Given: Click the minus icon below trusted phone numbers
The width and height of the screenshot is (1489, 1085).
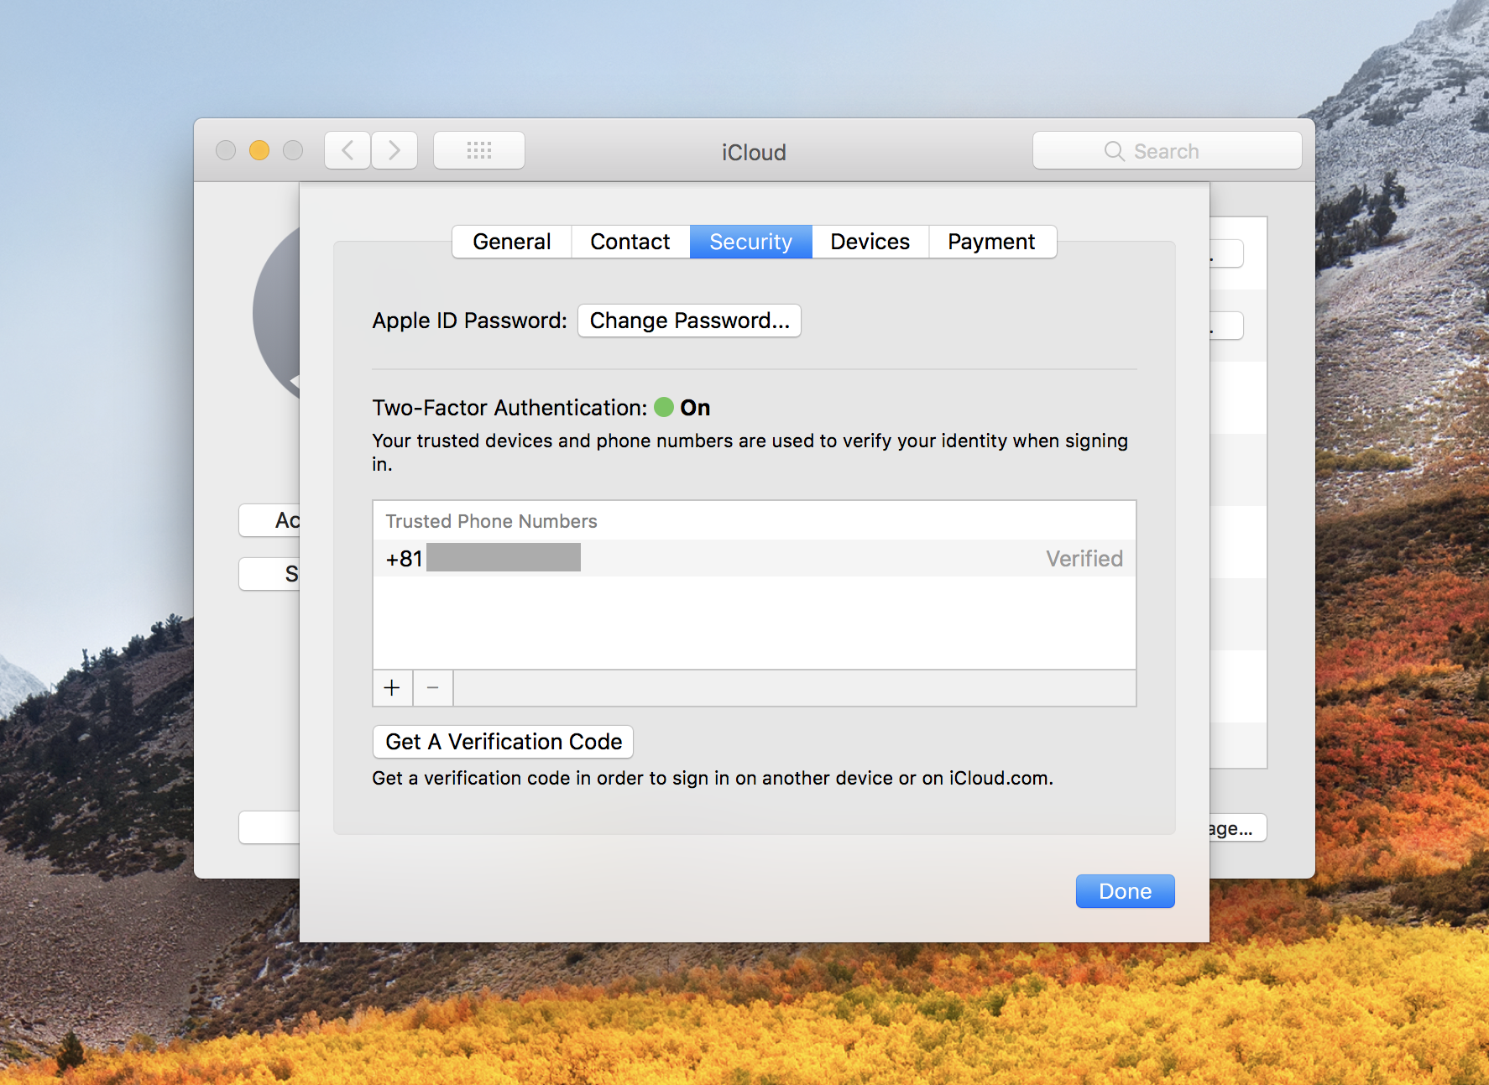Looking at the screenshot, I should (432, 687).
